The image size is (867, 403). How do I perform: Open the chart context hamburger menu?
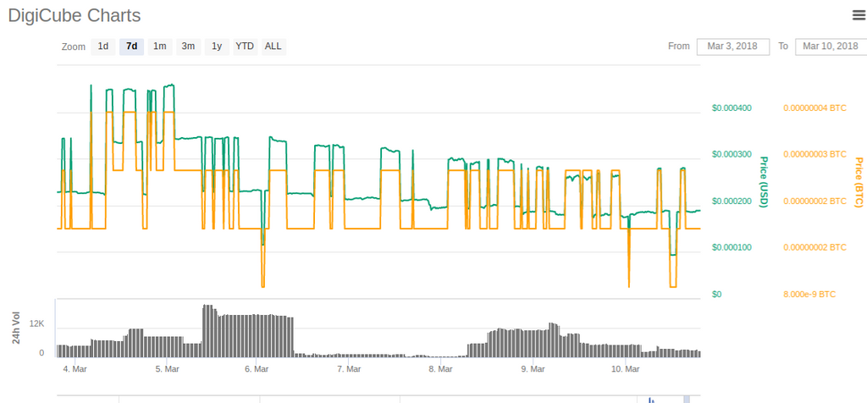pyautogui.click(x=860, y=15)
